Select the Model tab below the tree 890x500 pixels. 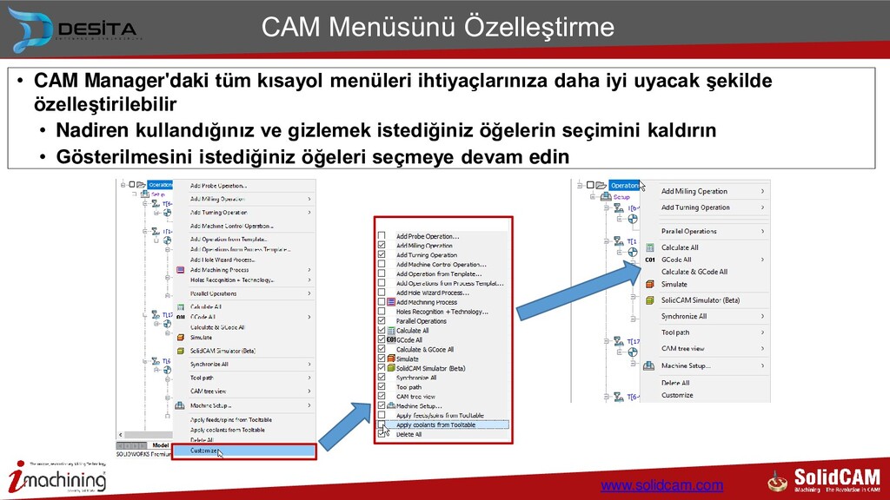pyautogui.click(x=161, y=445)
